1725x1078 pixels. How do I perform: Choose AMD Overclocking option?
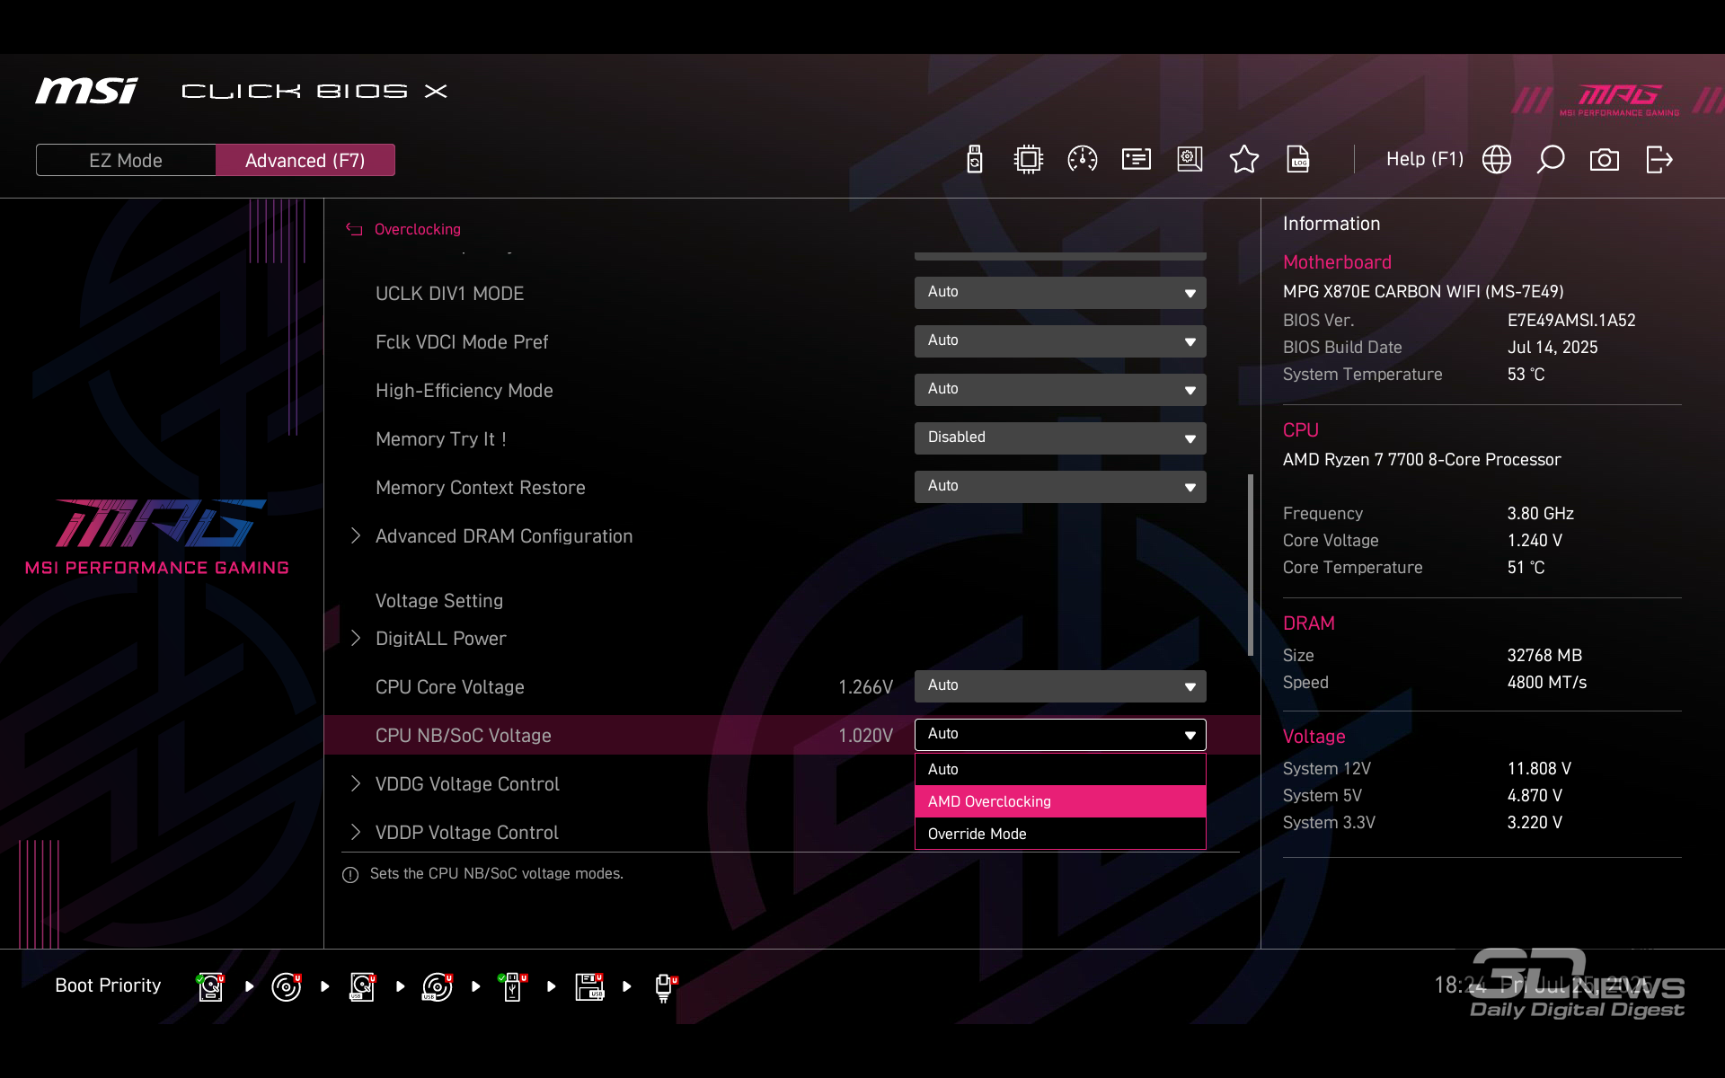coord(1060,801)
